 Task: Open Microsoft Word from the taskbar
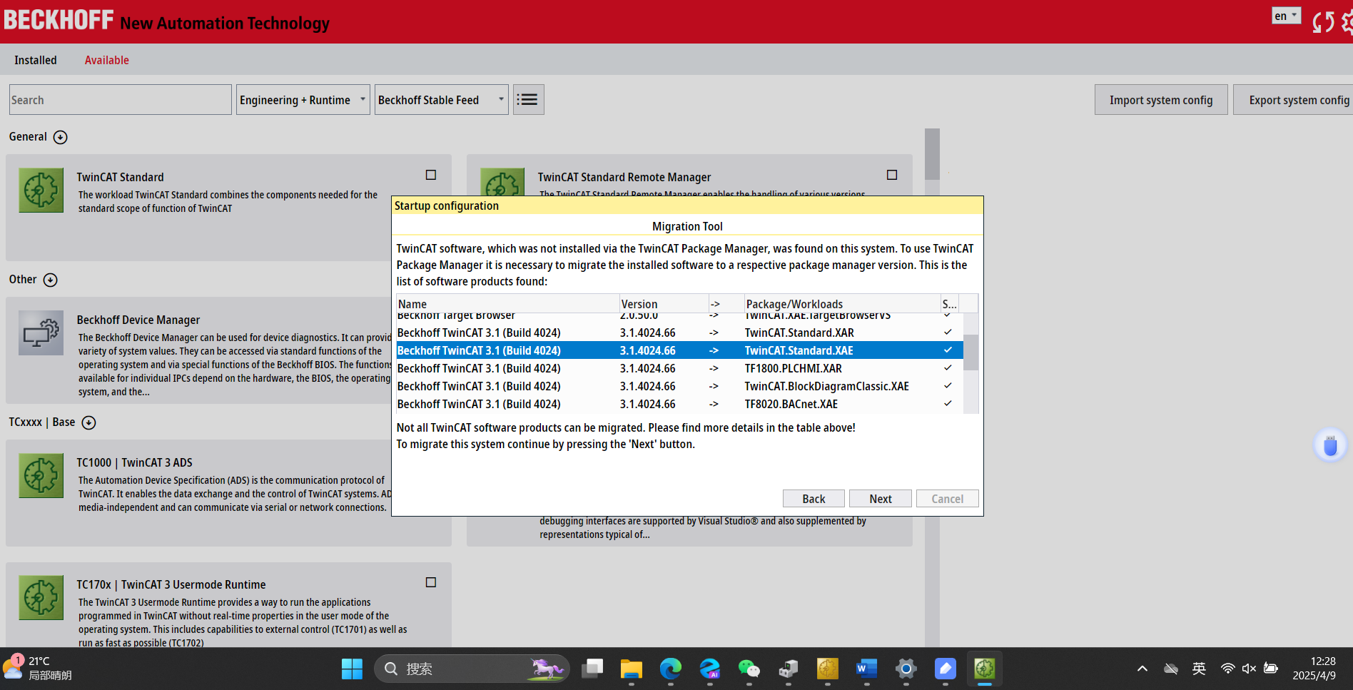point(866,669)
